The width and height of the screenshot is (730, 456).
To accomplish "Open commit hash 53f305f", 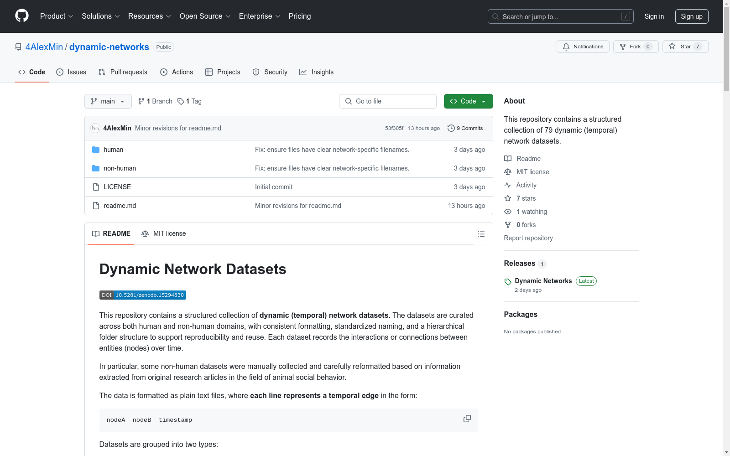I will (394, 128).
